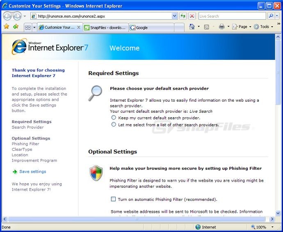Click the IE icon in title bar
The image size is (283, 232).
(x=5, y=6)
